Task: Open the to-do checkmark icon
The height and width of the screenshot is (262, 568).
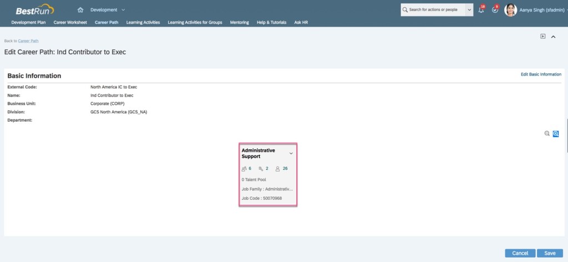Action: (x=495, y=10)
